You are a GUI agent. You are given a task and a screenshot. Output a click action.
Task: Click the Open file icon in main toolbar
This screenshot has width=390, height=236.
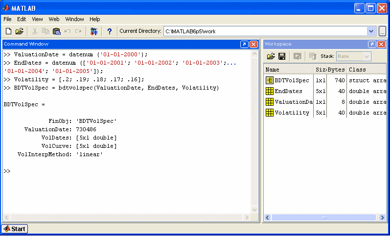point(19,31)
